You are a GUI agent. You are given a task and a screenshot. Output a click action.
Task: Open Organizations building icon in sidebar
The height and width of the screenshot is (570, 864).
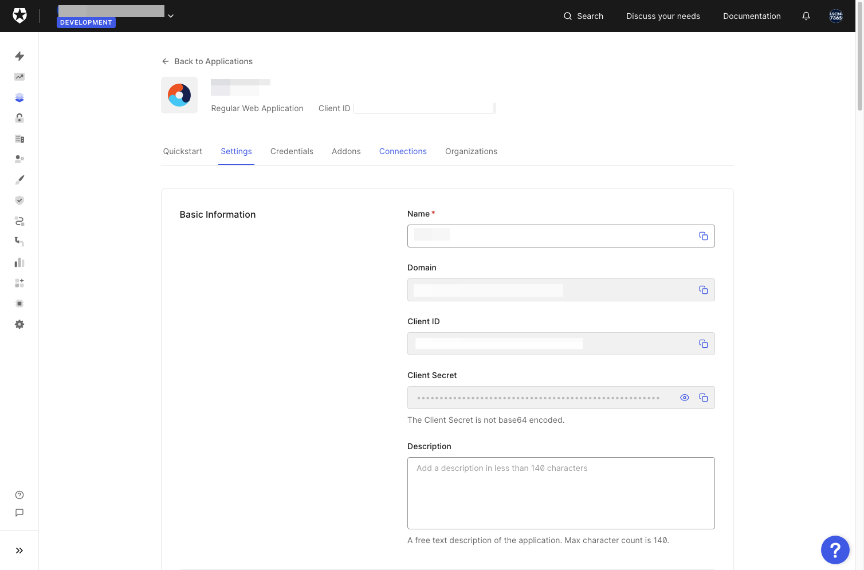click(x=19, y=139)
